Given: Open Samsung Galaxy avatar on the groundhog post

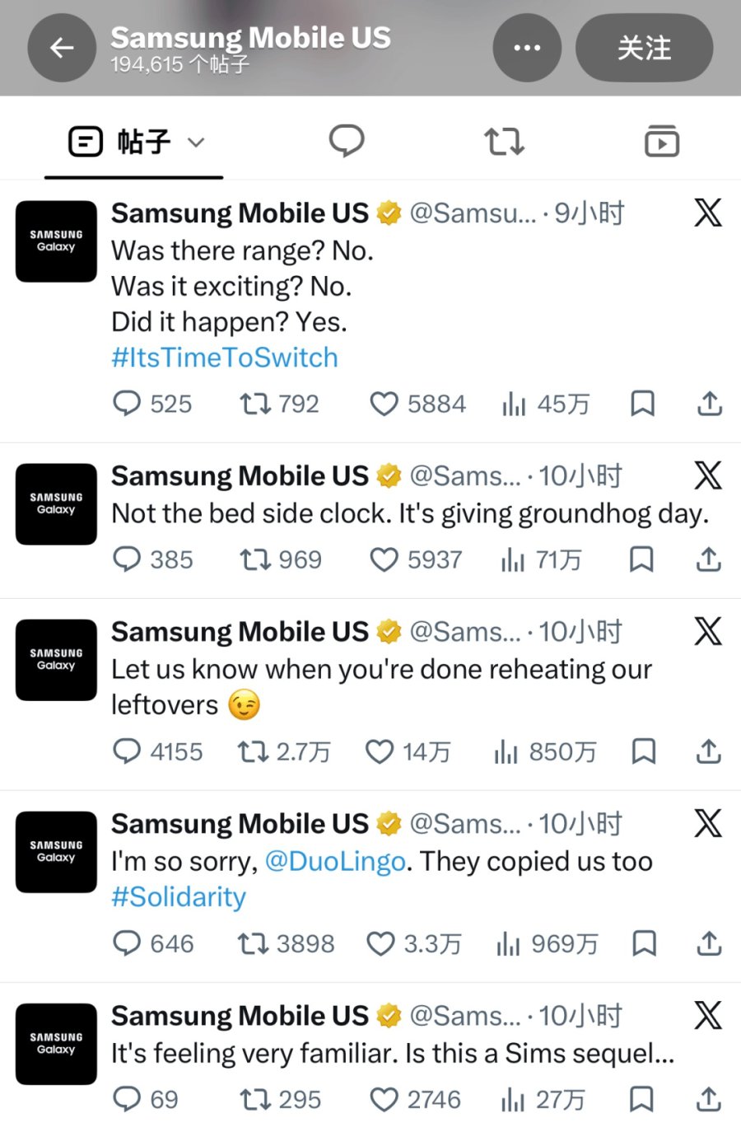Looking at the screenshot, I should 56,504.
